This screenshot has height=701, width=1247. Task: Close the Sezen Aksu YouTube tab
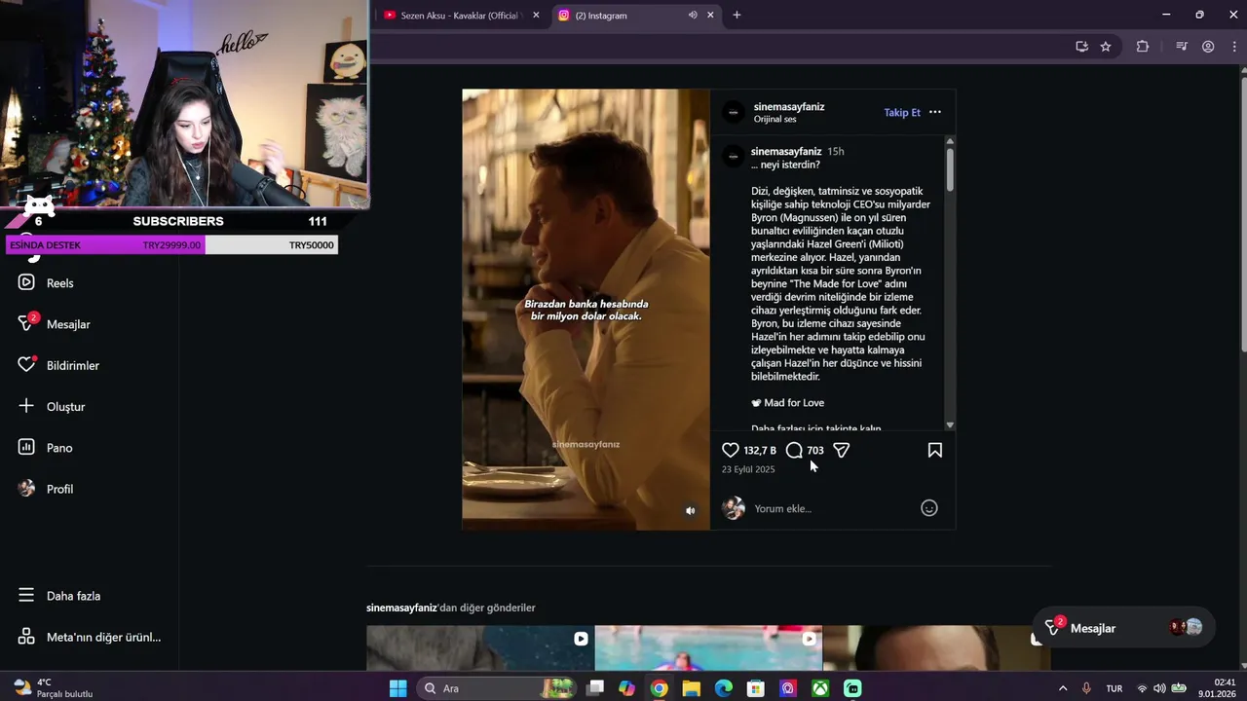(x=536, y=15)
